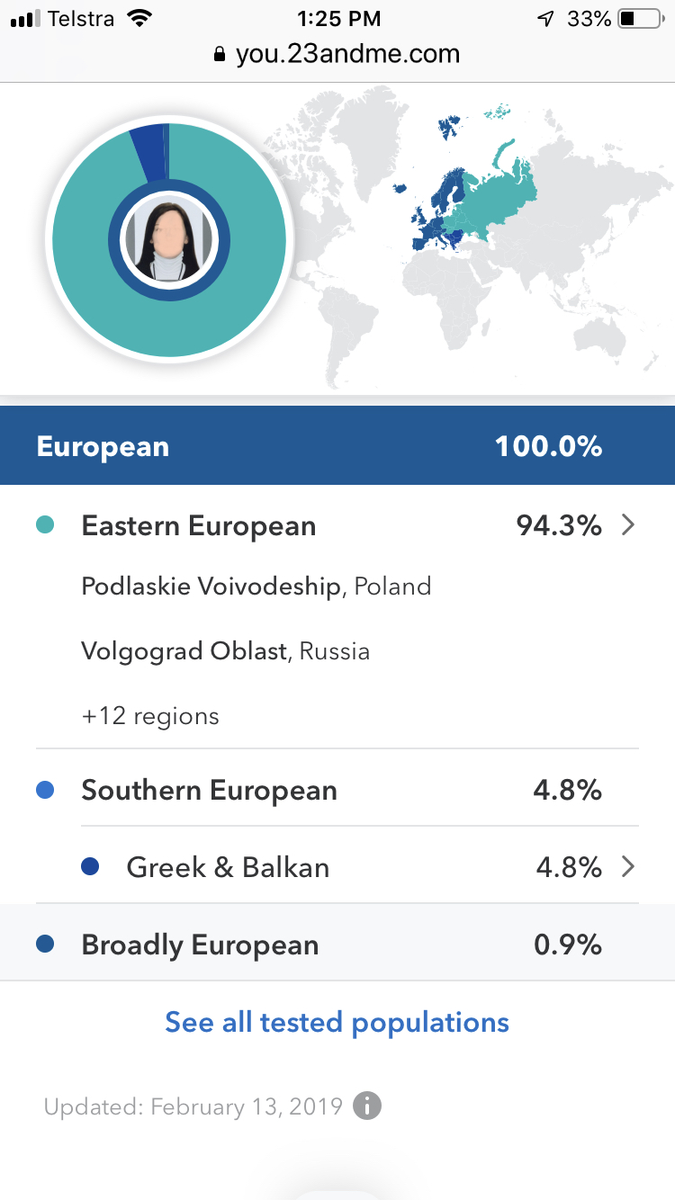
Task: Tap the location arrow icon in the status bar
Action: 545,19
